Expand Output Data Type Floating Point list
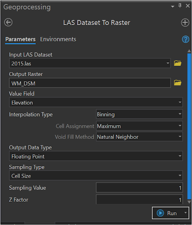The height and width of the screenshot is (225, 192). pyautogui.click(x=96, y=156)
